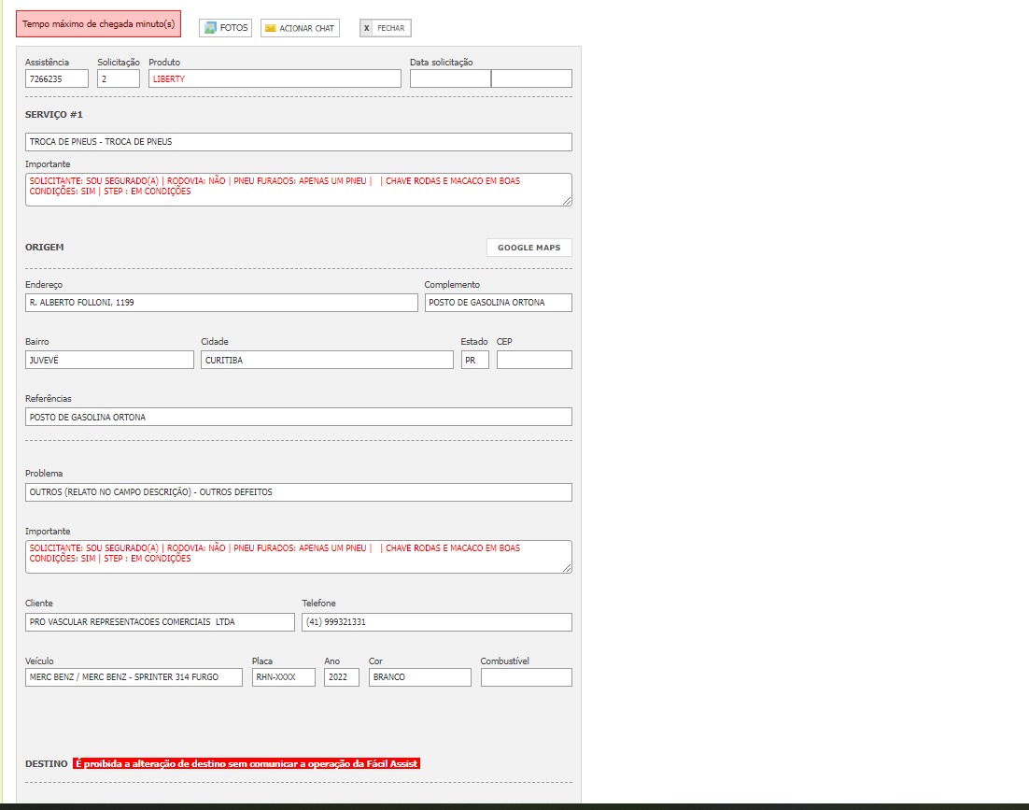Viewport: 1029px width, 810px height.
Task: Click the service field TROCA DE PNEUS
Action: click(299, 142)
